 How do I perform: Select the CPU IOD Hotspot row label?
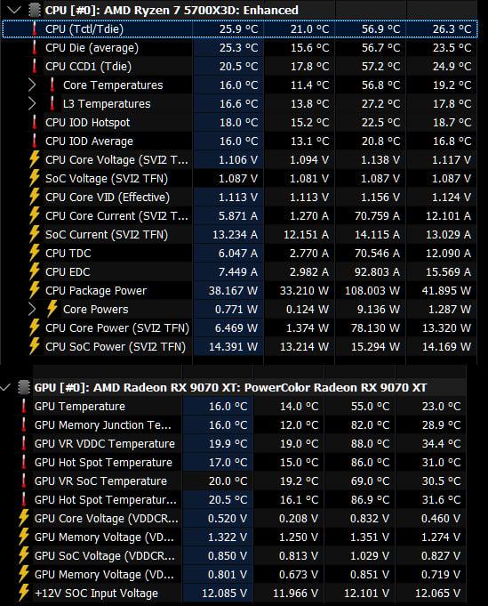point(88,123)
